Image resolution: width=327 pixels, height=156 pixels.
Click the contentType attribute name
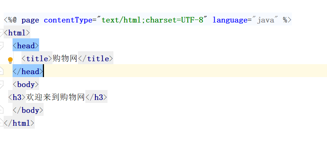tap(68, 20)
